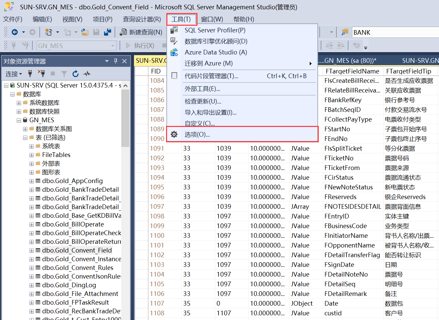Screen dimensions: 439x320
Task: Choose 外部工具(E)... menu entry
Action: pos(242,89)
